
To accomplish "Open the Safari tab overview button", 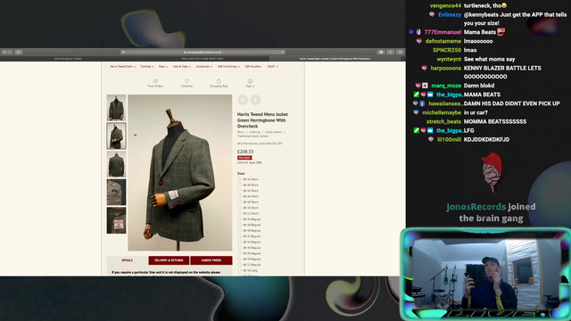I will 400,52.
